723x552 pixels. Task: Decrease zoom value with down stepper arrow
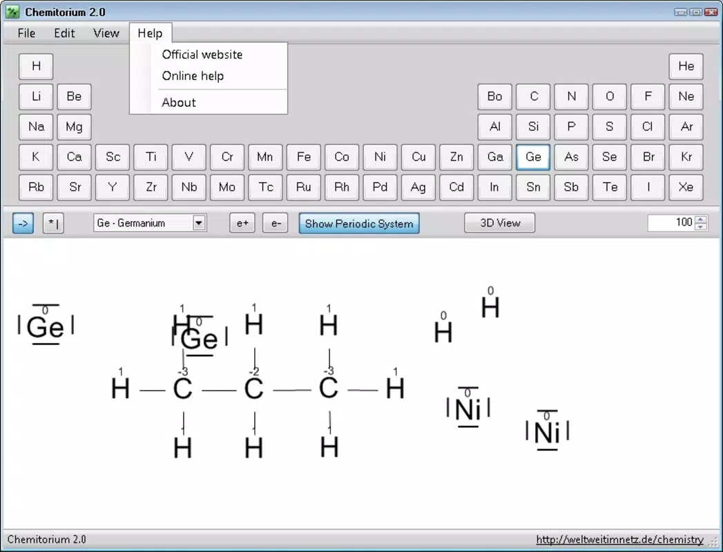701,227
